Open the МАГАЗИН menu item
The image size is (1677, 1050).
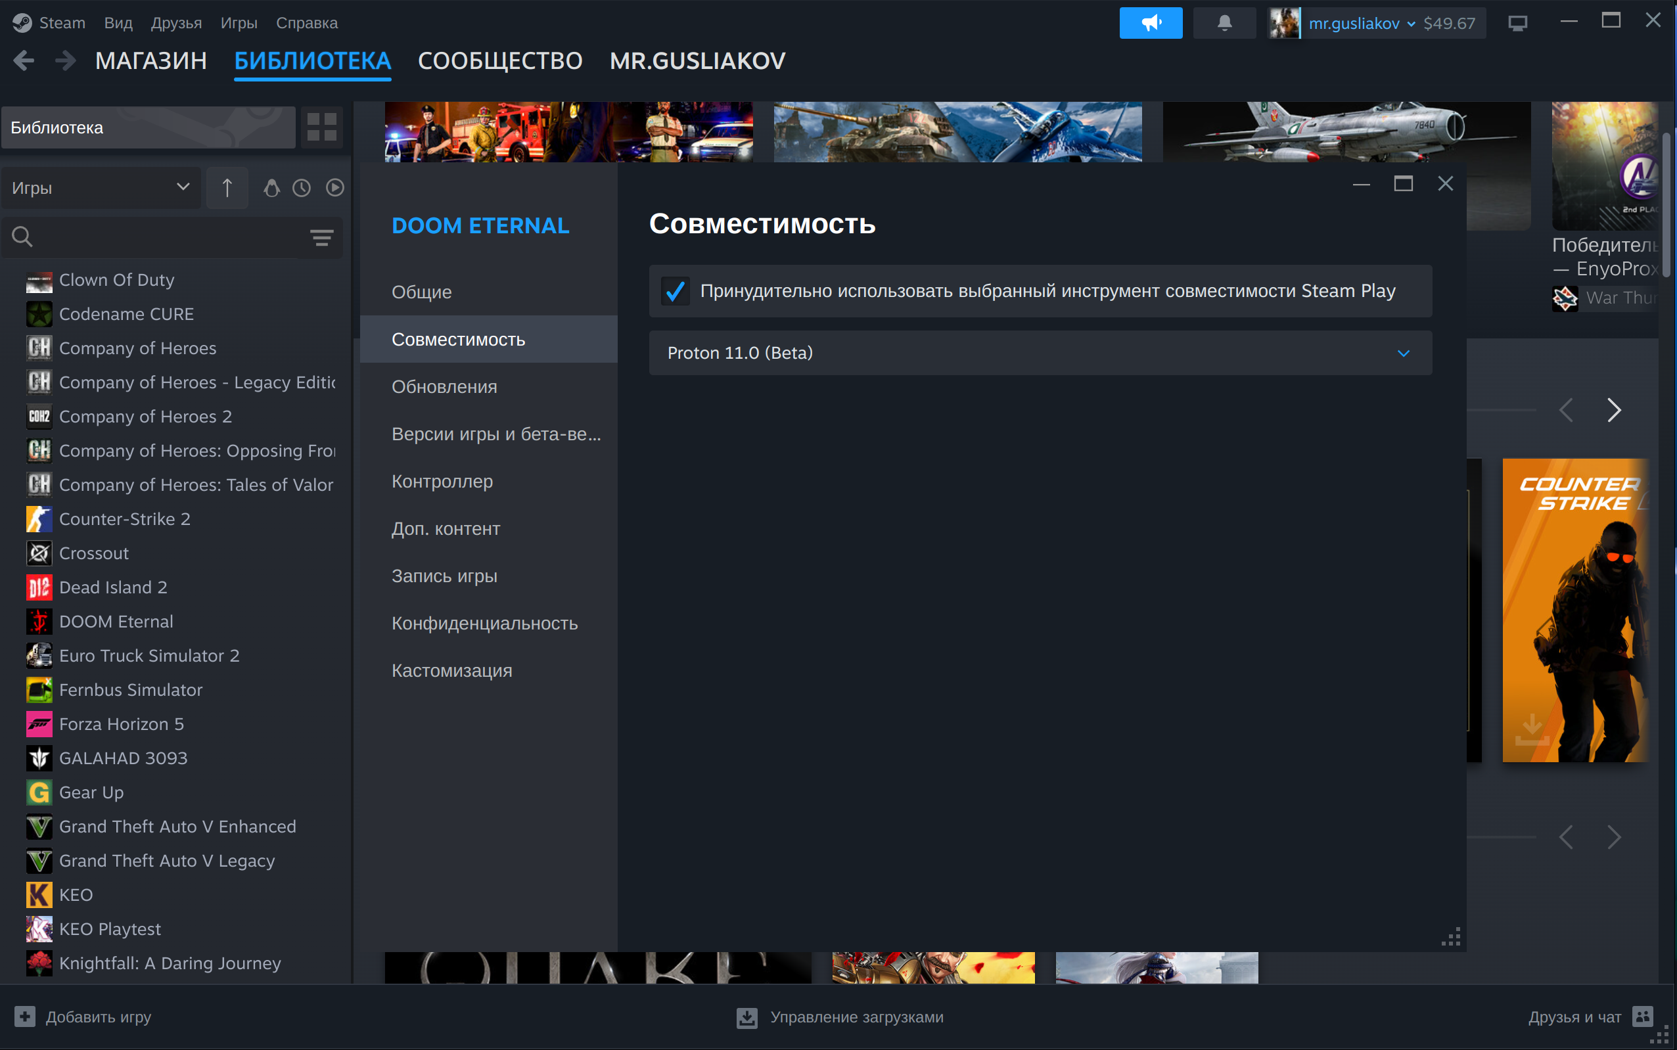[x=151, y=61]
